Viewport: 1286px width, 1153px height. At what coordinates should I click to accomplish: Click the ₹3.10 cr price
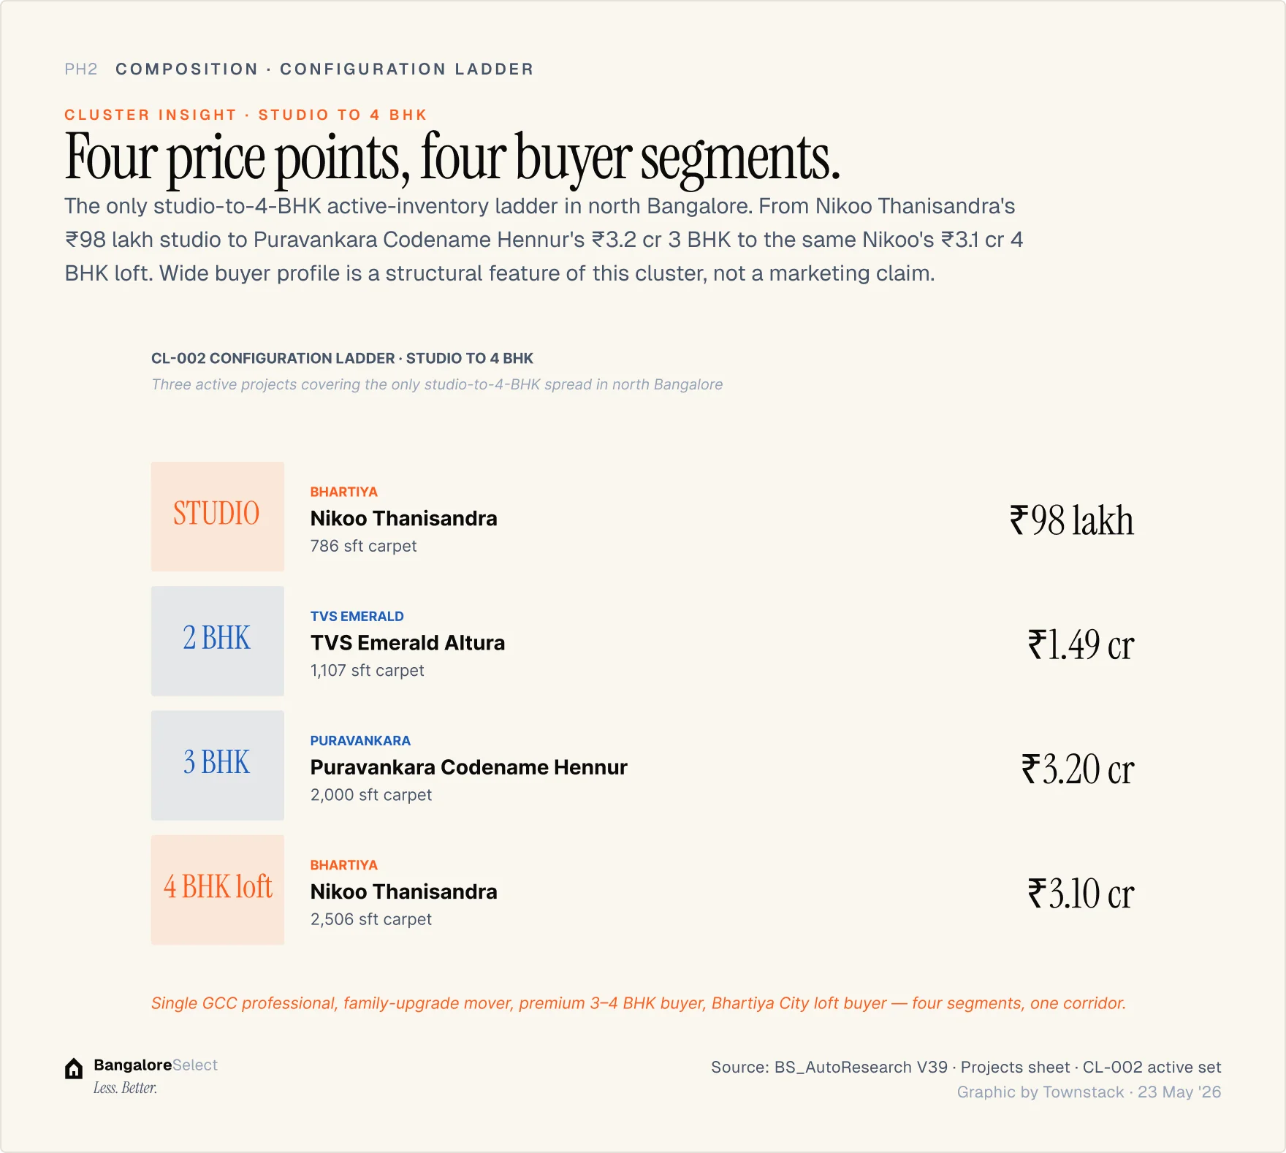1081,893
